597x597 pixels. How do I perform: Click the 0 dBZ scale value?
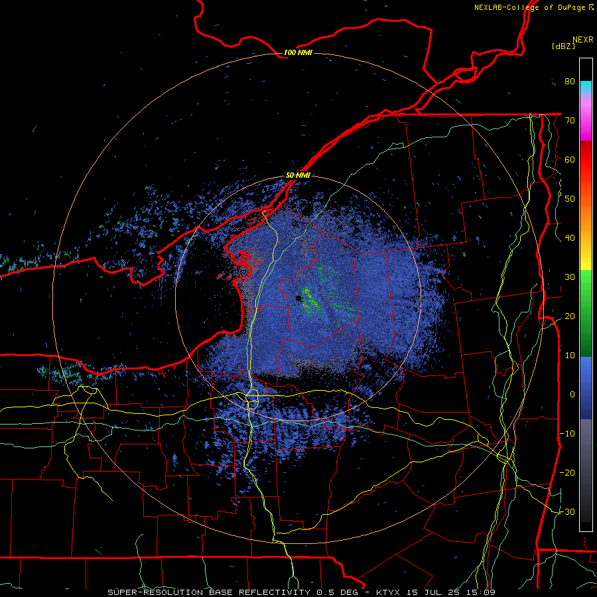pos(572,395)
